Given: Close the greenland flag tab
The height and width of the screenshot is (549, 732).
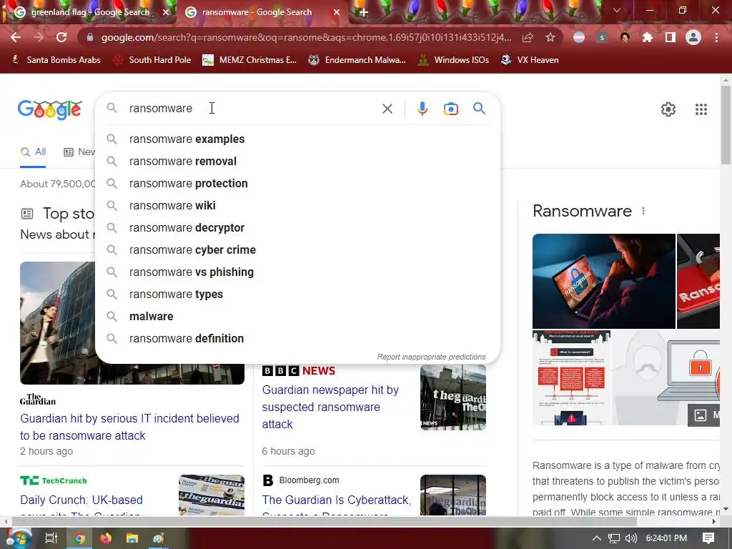Looking at the screenshot, I should click(x=166, y=12).
